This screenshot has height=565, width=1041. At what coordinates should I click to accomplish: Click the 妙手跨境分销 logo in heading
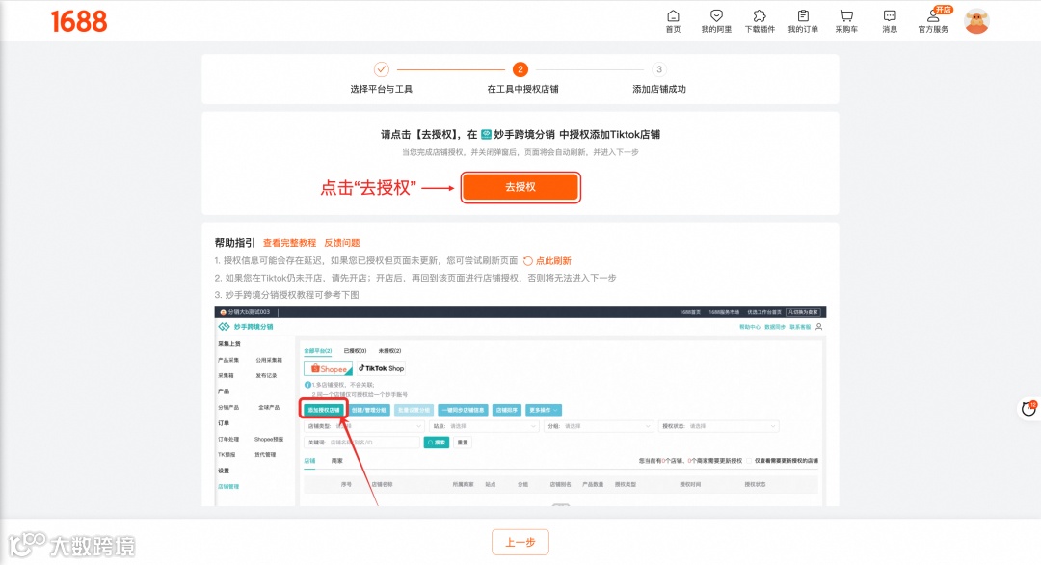(x=486, y=134)
